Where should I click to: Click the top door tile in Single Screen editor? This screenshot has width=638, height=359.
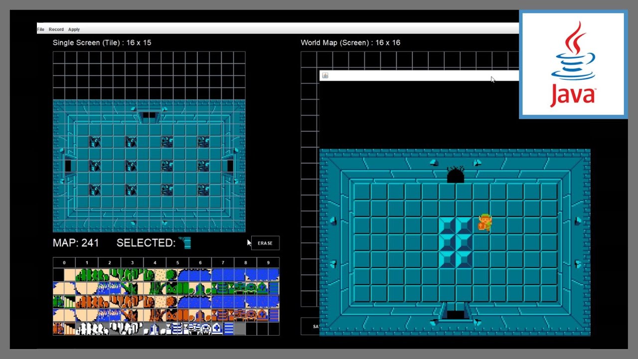(149, 115)
